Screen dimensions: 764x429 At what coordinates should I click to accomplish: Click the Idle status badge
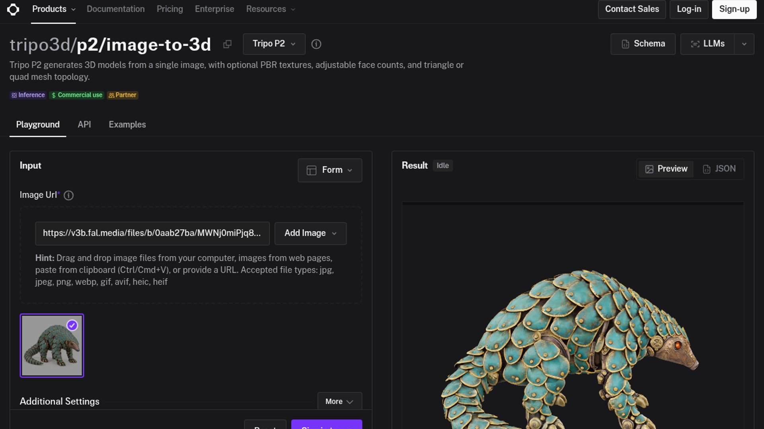point(443,166)
